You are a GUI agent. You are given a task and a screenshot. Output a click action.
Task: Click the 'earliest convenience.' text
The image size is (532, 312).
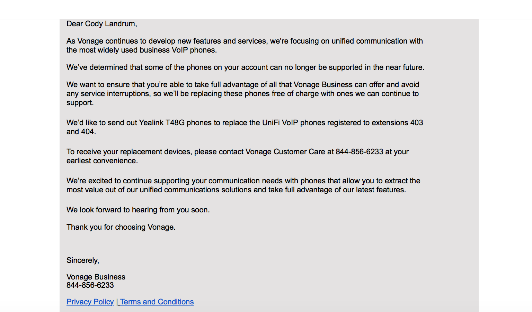(102, 160)
